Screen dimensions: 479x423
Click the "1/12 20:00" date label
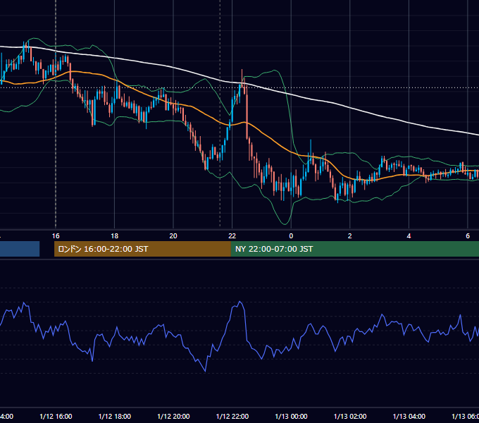[x=173, y=416]
